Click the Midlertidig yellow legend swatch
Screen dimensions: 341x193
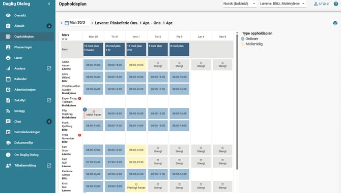(x=243, y=44)
